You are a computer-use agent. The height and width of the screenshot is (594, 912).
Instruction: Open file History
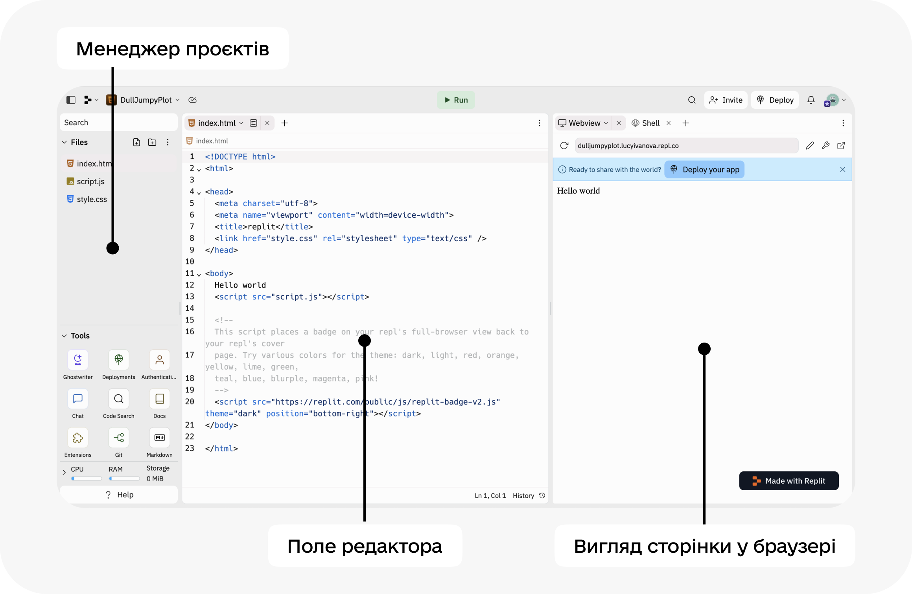(x=529, y=496)
